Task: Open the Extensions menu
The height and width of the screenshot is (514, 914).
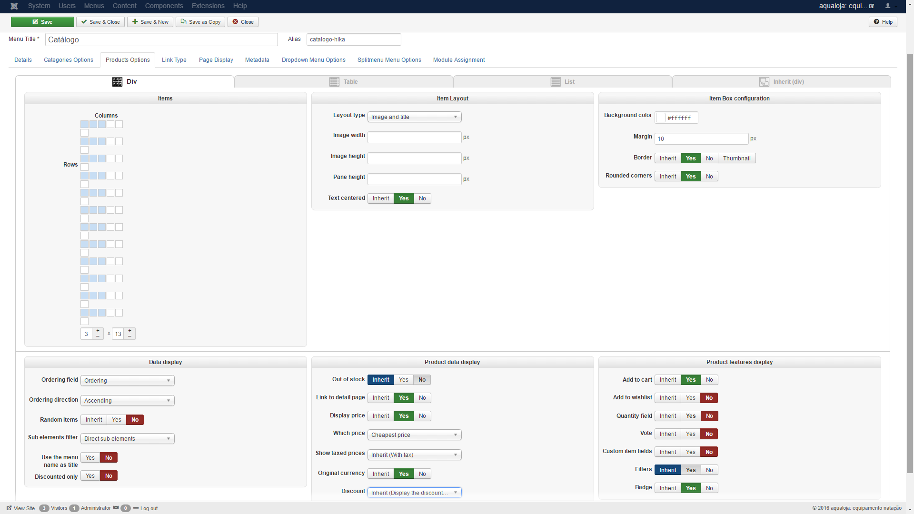Action: (208, 6)
